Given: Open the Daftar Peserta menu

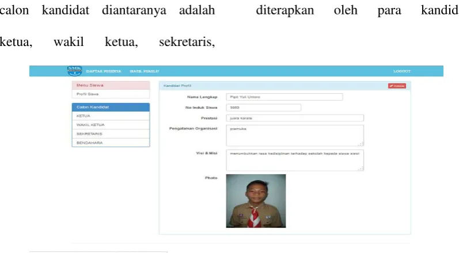Looking at the screenshot, I should (104, 71).
